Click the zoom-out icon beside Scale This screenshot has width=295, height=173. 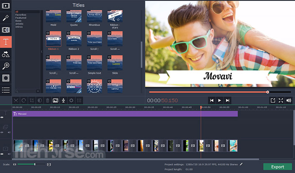15,164
